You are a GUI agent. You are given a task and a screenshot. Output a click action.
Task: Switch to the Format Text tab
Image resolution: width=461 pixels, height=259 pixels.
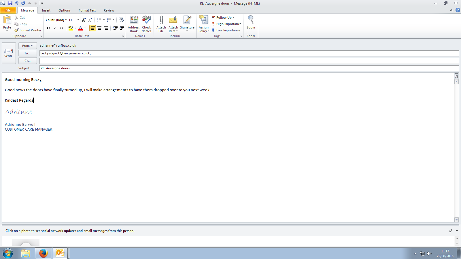click(87, 10)
